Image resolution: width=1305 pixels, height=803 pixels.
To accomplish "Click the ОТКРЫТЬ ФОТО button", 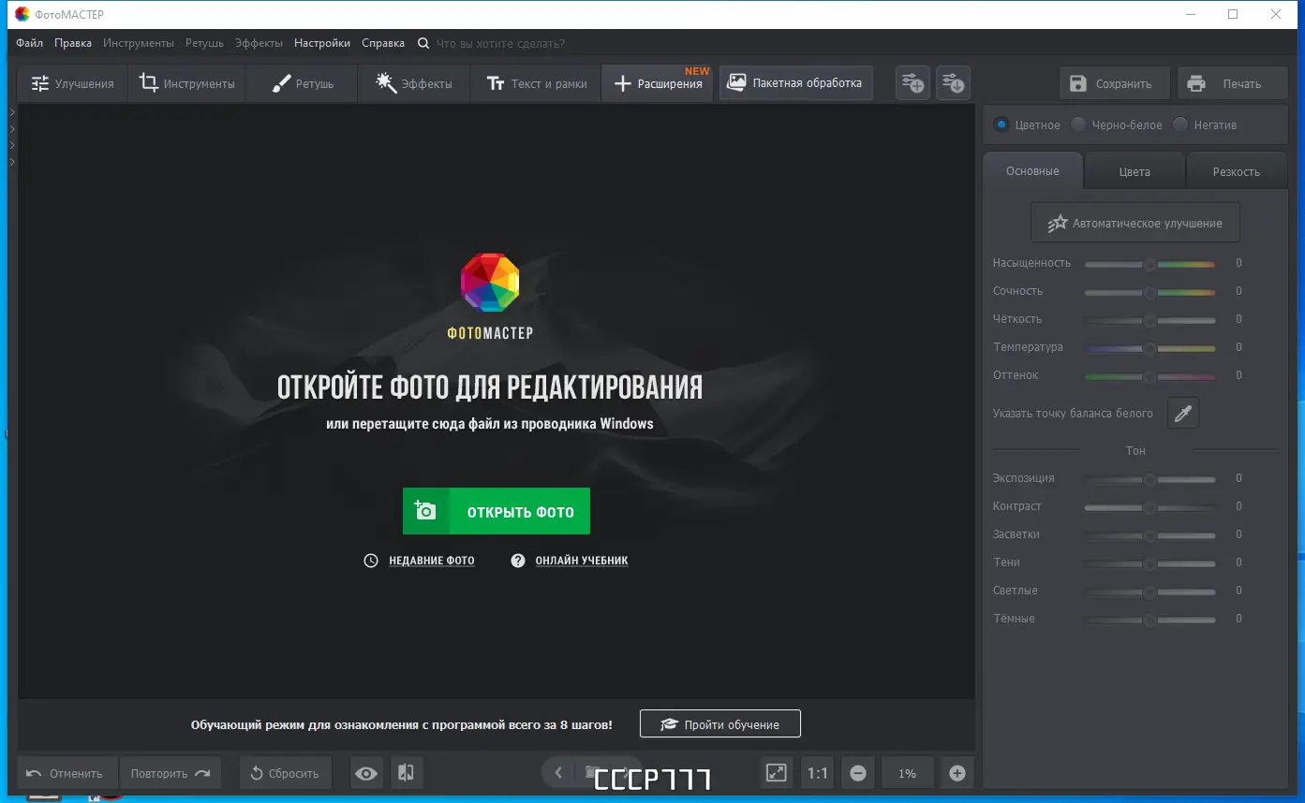I will (x=496, y=511).
